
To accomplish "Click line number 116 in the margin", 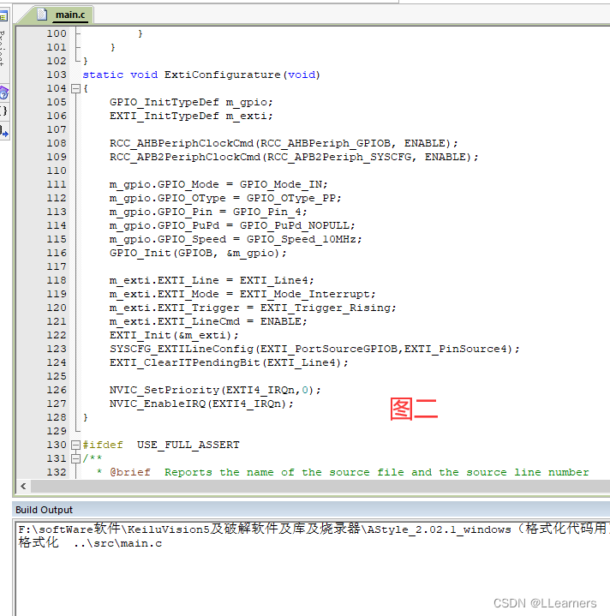I will (x=56, y=253).
